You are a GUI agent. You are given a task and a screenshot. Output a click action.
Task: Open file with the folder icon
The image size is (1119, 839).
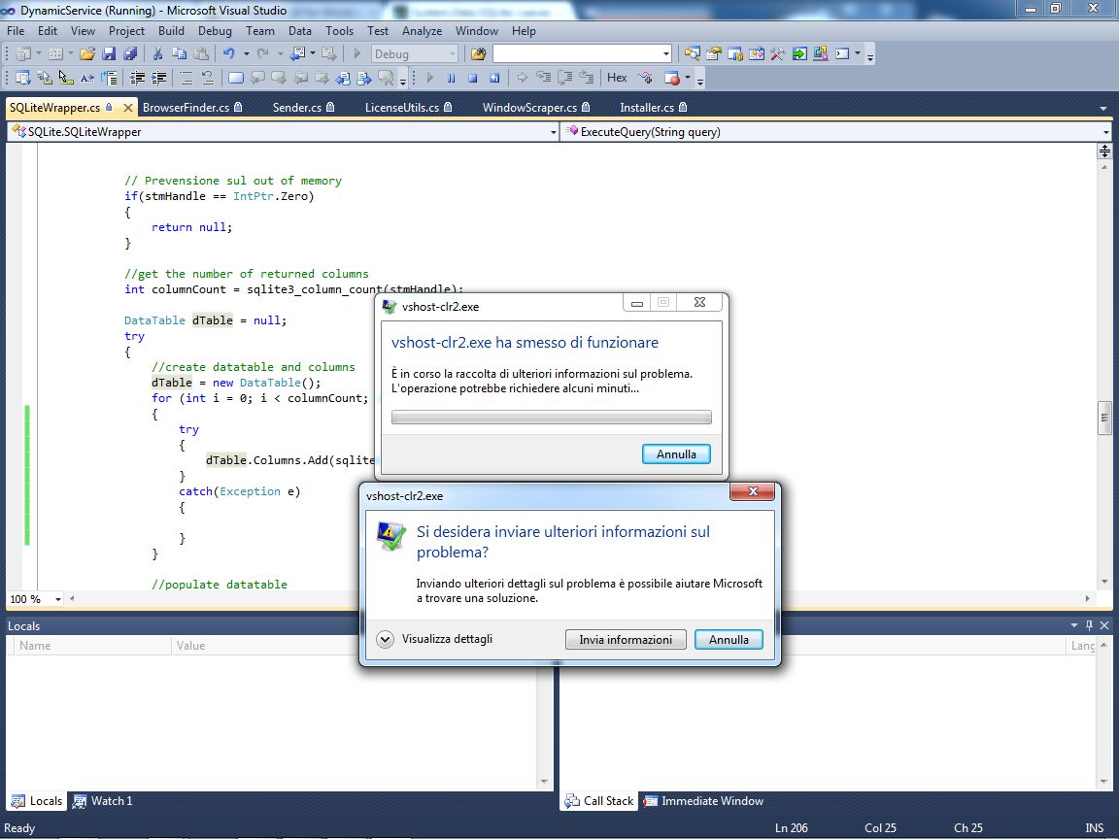pos(87,53)
